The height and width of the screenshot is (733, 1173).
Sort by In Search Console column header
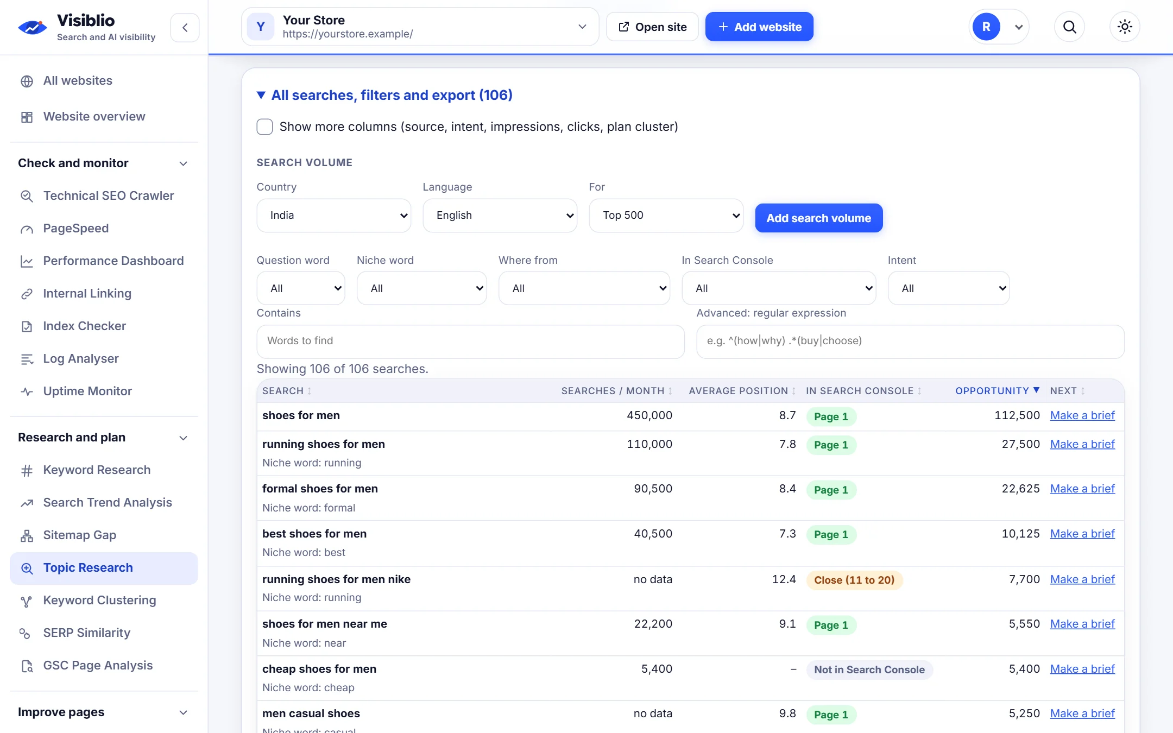tap(864, 391)
